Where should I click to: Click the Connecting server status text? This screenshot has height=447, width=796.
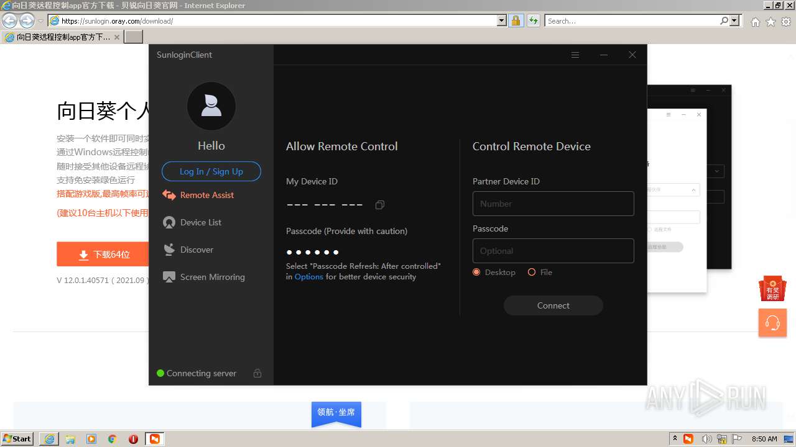201,373
